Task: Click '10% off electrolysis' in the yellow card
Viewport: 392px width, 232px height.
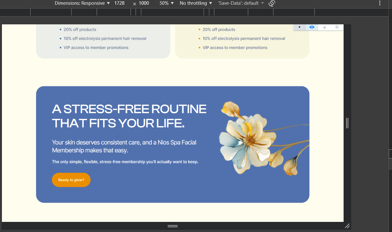Action: [x=244, y=39]
